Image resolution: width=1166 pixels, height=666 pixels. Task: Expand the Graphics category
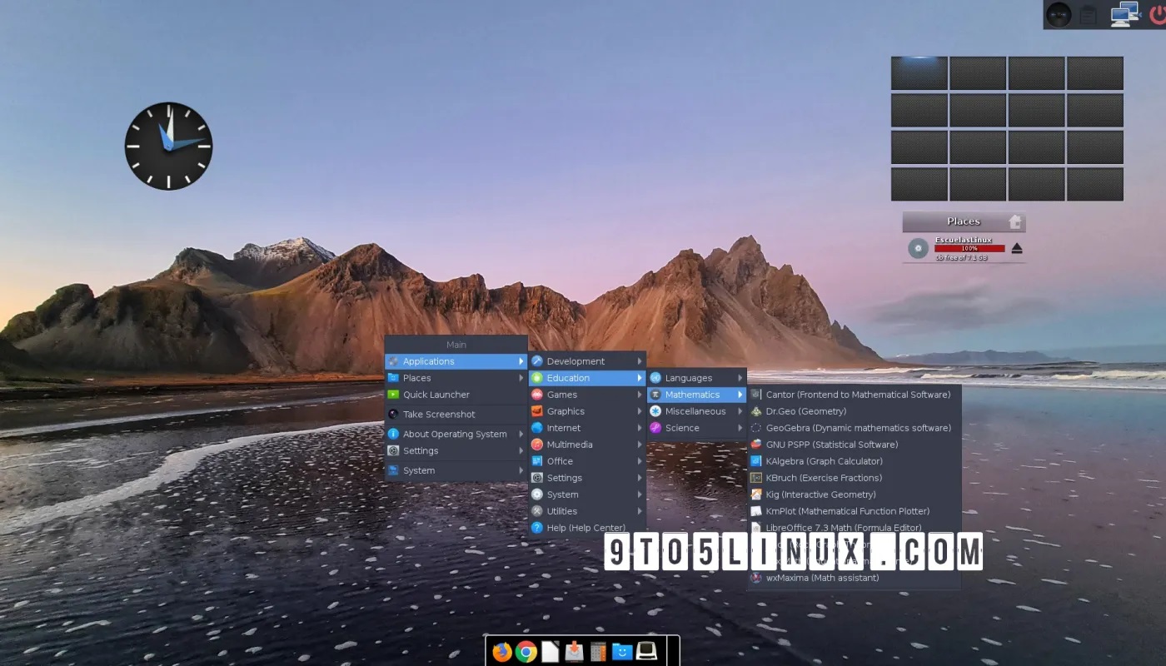point(587,411)
